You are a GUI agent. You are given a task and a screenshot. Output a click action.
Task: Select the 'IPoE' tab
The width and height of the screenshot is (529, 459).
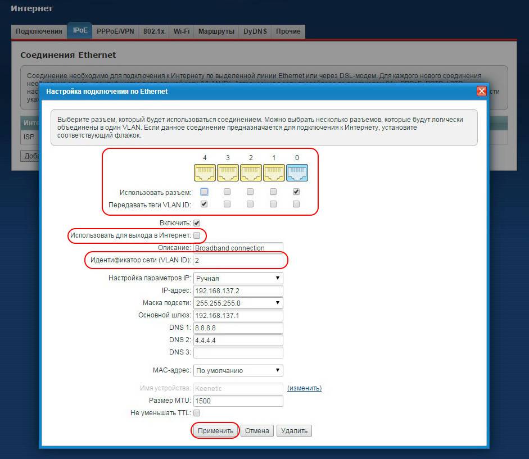click(80, 30)
